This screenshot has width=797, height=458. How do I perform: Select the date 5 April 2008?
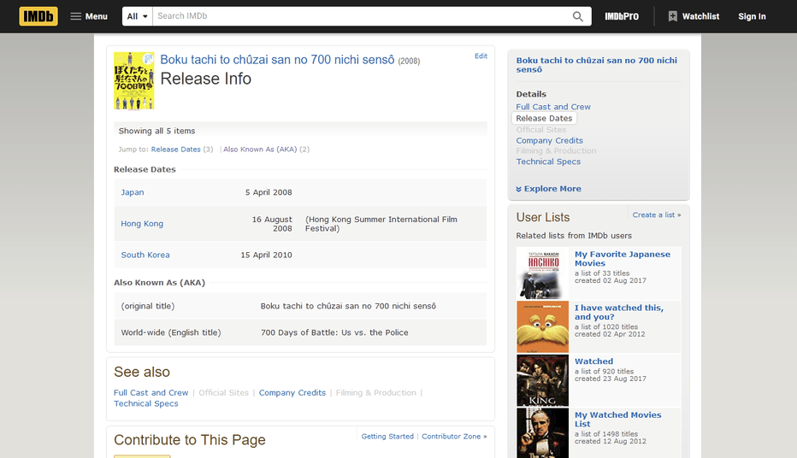pyautogui.click(x=269, y=192)
